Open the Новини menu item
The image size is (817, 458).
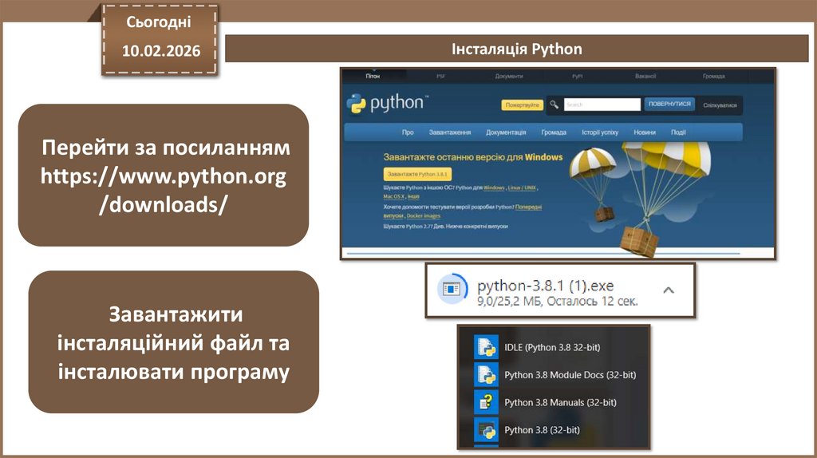click(645, 132)
